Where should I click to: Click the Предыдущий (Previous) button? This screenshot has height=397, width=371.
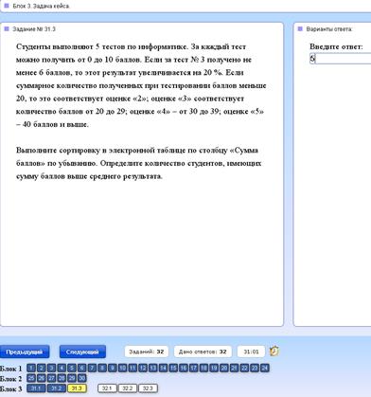[25, 352]
